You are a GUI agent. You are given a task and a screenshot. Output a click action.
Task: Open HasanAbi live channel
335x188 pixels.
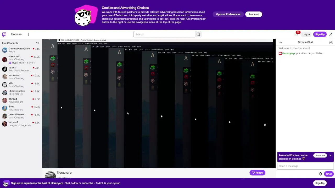21,60
